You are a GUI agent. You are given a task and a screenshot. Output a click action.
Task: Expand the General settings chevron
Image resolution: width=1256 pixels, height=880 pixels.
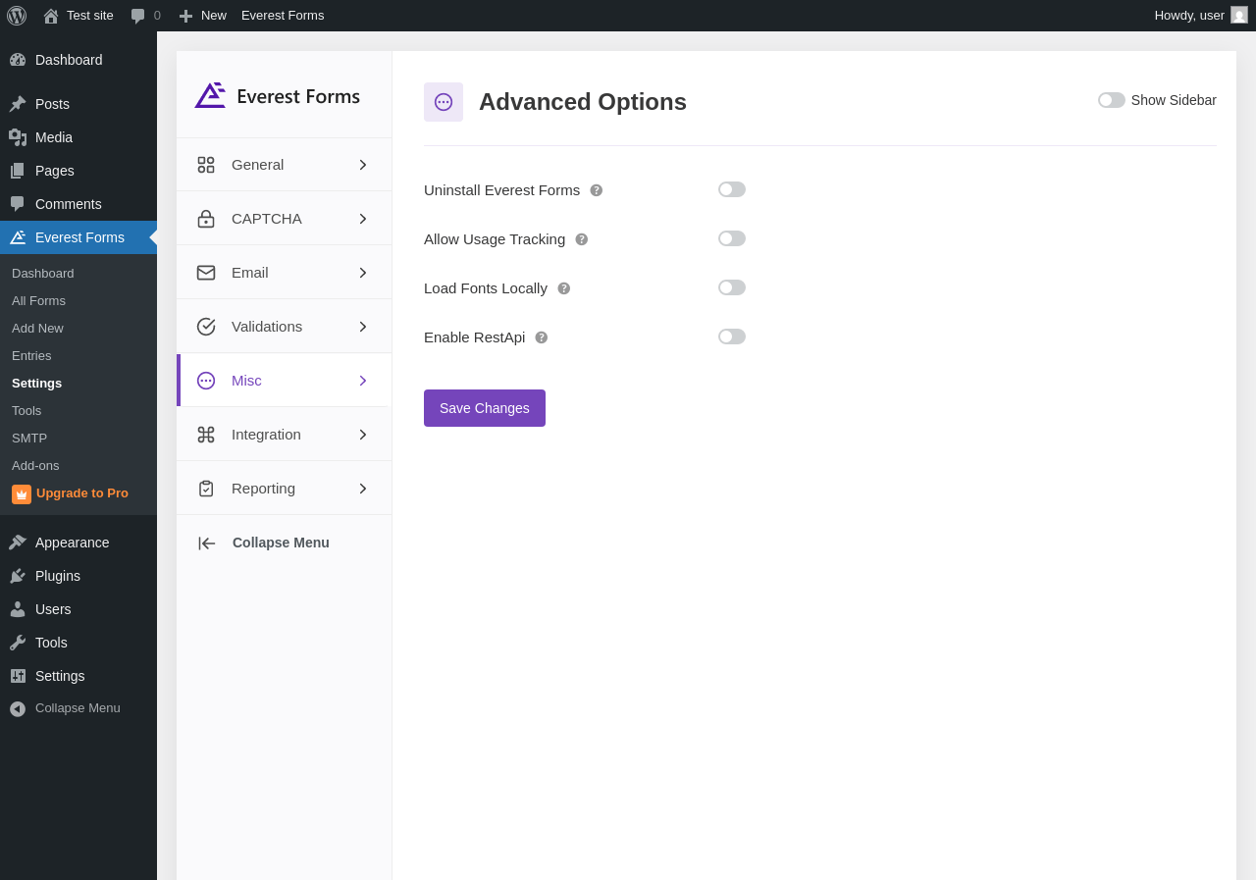(x=362, y=165)
